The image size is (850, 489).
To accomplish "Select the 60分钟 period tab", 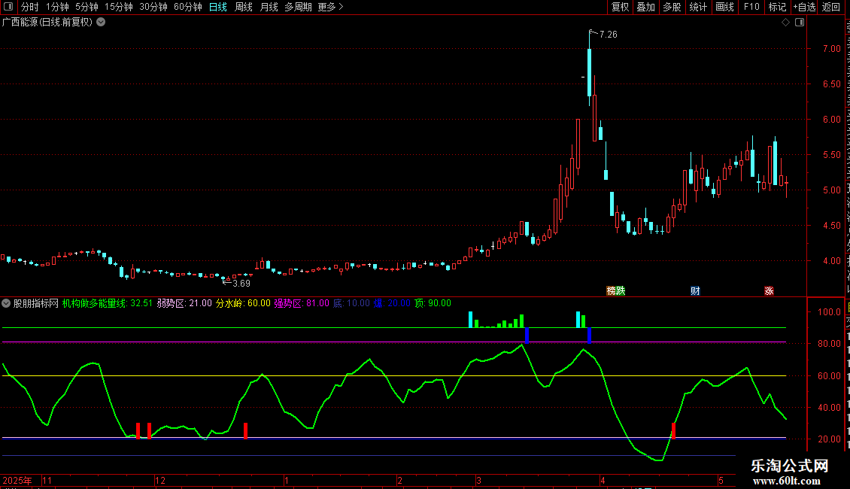I will coord(188,7).
